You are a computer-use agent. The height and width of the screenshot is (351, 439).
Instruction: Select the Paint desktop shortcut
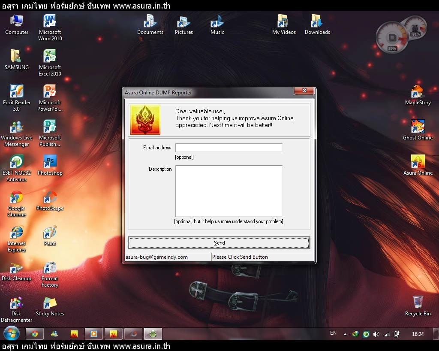50,236
